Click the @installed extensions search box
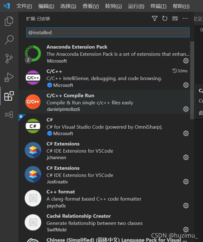 pos(108,32)
